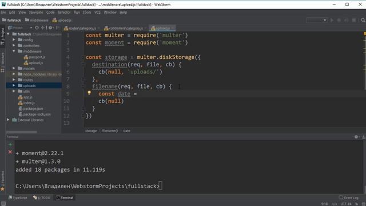This screenshot has height=206, width=366.
Task: Click the green plus new terminal session icon
Action: (x=10, y=145)
